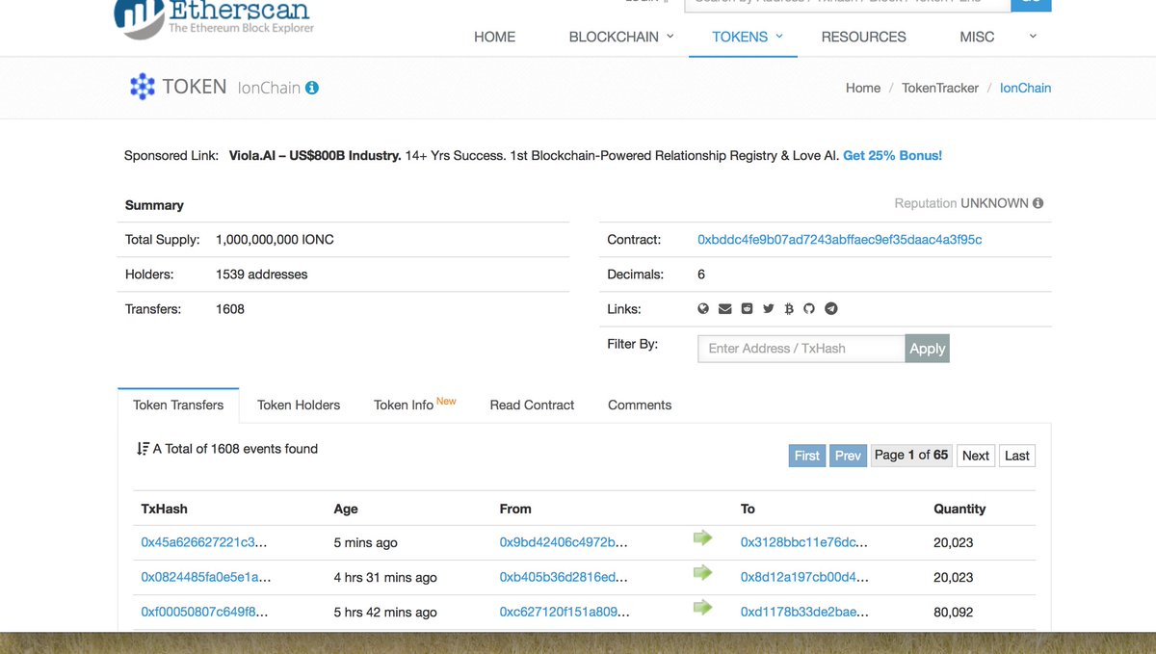1156x654 pixels.
Task: Click the Get 25% Bonus sponsored link
Action: [893, 155]
